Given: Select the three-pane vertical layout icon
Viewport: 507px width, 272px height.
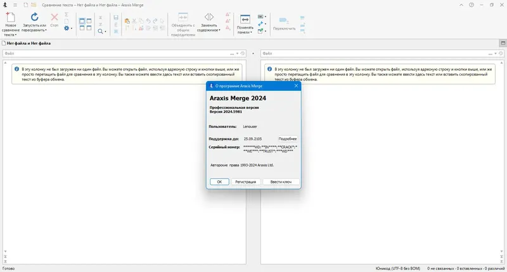Looking at the screenshot, I should pyautogui.click(x=89, y=21).
